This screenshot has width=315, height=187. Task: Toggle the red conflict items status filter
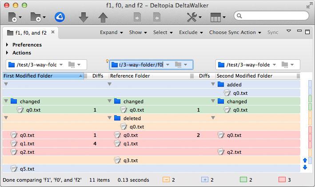(x=282, y=180)
